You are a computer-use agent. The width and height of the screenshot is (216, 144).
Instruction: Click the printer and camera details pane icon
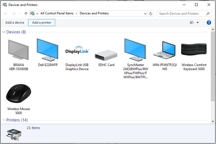(14, 135)
